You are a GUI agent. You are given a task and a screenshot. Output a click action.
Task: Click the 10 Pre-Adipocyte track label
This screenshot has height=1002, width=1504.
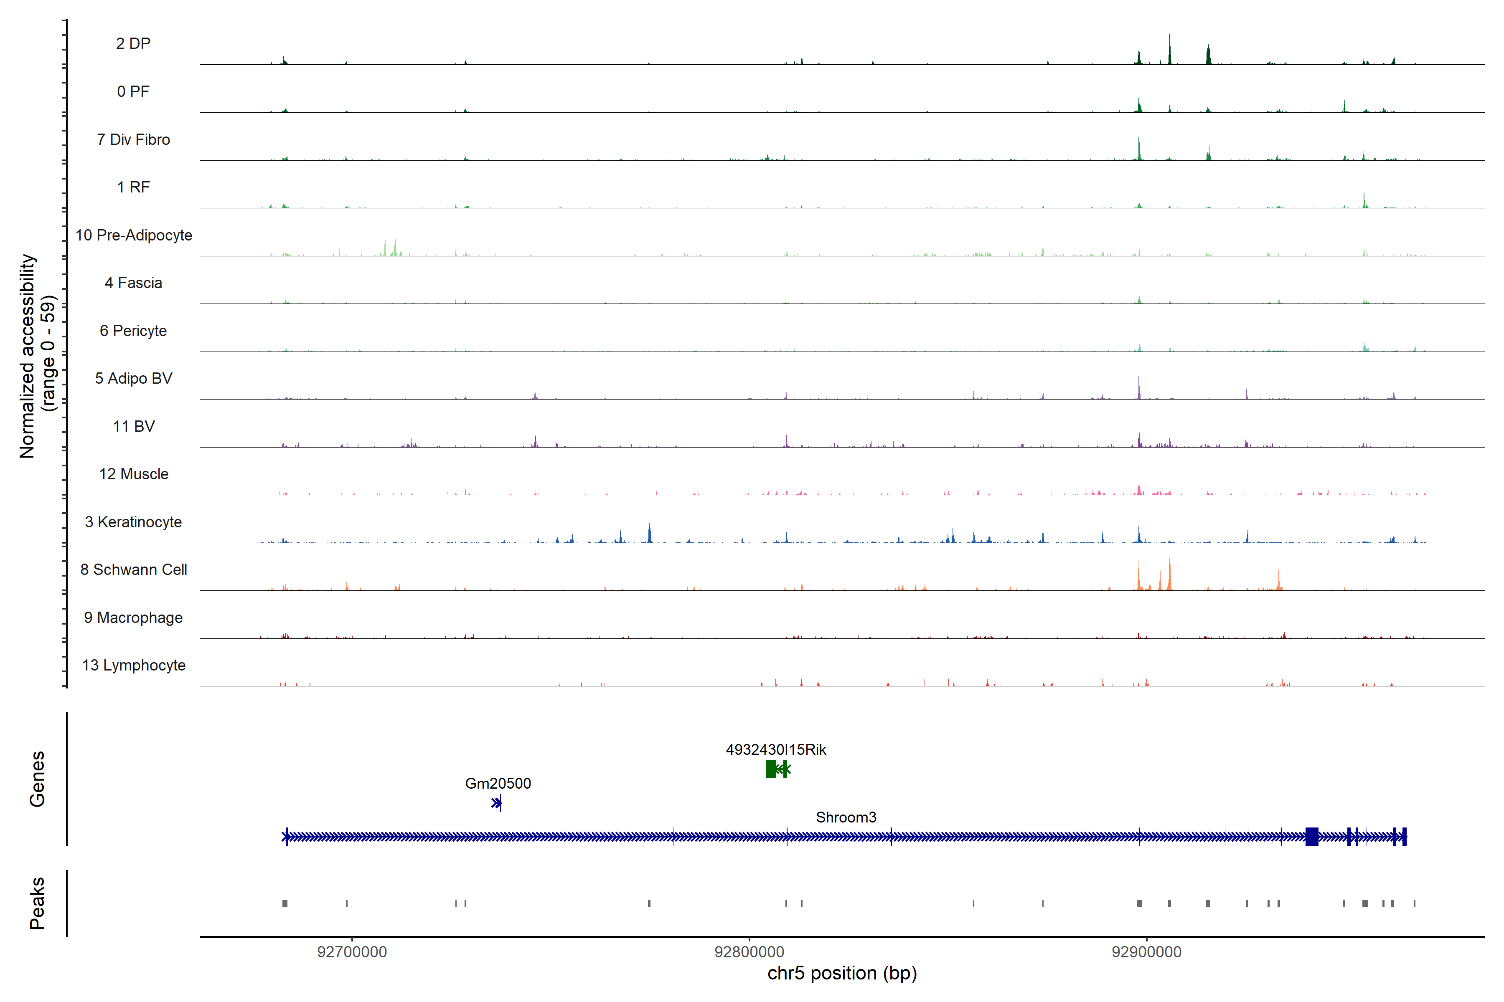pos(134,235)
